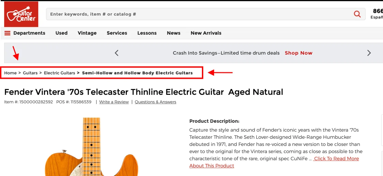This screenshot has height=176, width=383.
Task: Click To Read More About This Product
Action: 274,162
